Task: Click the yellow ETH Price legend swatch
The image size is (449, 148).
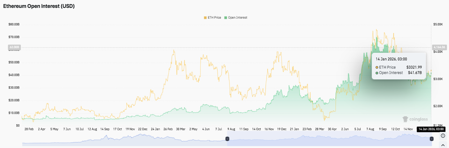Action: (x=205, y=17)
